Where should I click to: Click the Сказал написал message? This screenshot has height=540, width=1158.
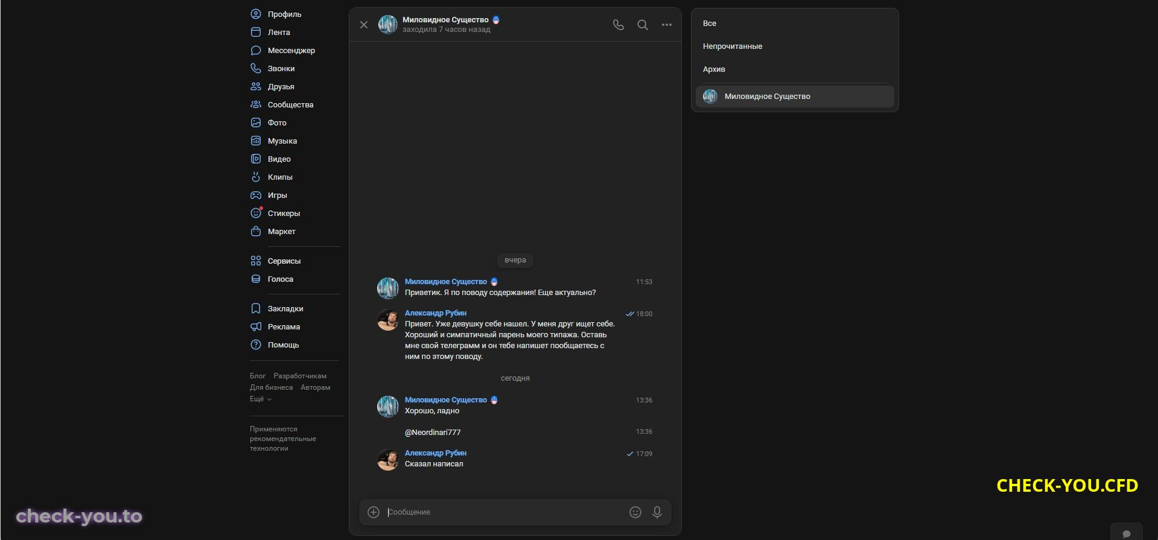[434, 464]
